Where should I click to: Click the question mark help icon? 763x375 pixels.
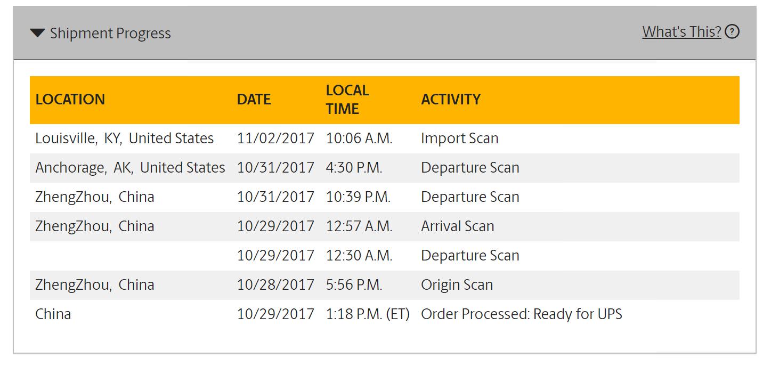(733, 32)
